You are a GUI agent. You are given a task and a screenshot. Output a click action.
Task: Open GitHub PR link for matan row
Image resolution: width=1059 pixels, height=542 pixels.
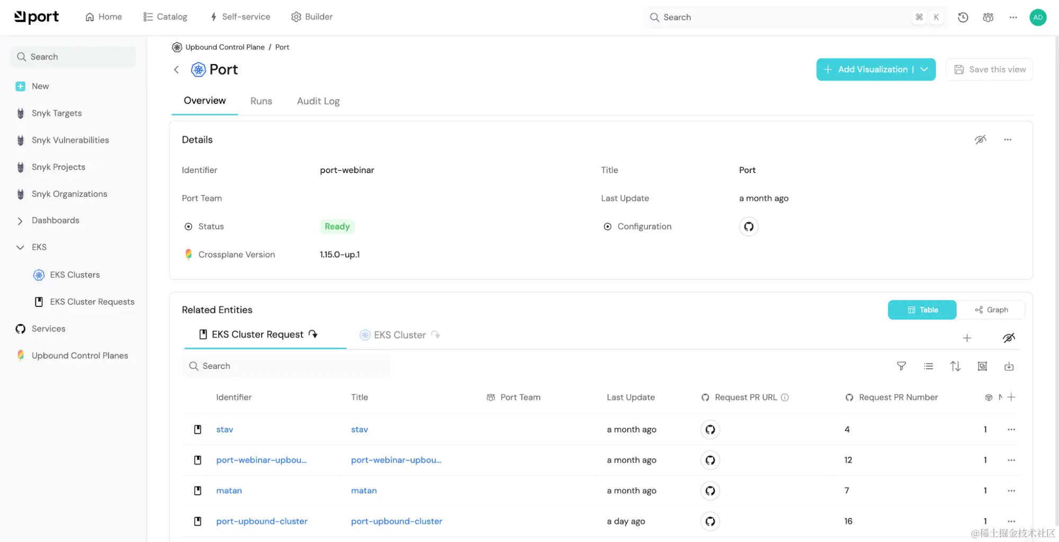710,491
